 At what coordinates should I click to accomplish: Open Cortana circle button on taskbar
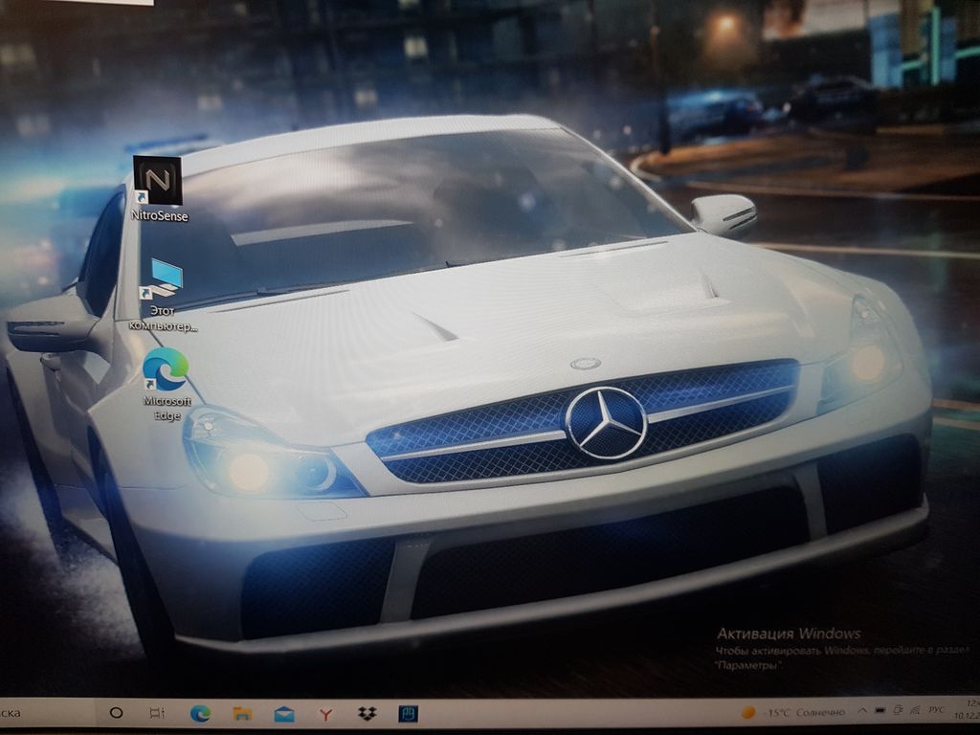(116, 712)
